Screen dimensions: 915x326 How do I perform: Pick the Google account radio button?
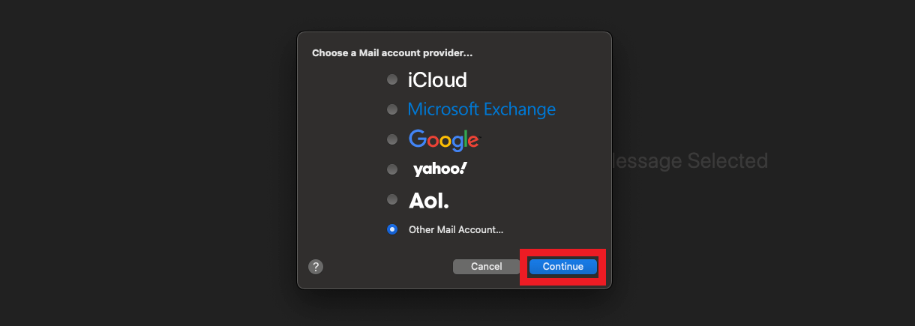tap(391, 139)
